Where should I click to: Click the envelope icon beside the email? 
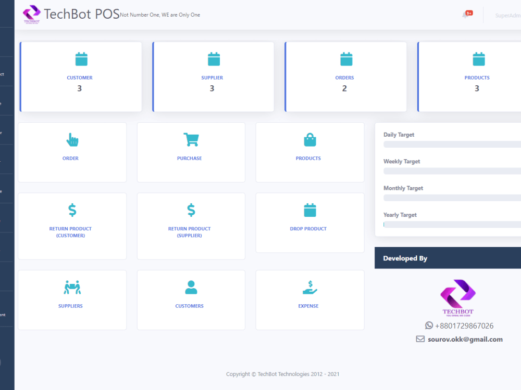[420, 339]
